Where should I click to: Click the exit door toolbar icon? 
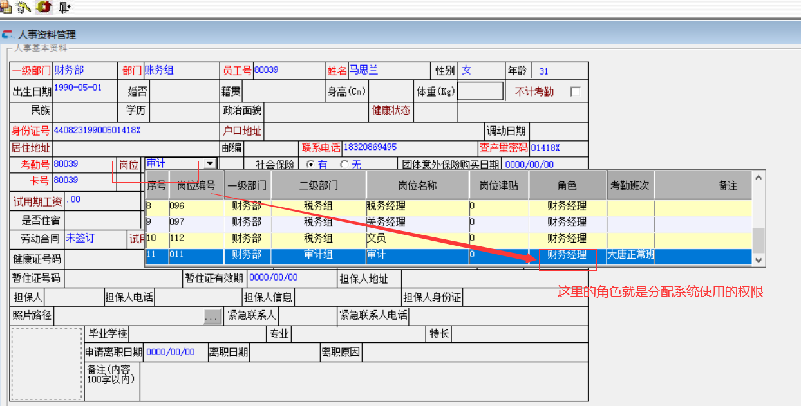[64, 7]
